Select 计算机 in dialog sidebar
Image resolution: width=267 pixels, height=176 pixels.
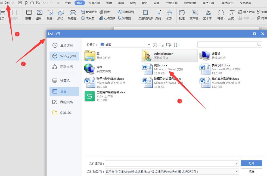[x=64, y=81]
